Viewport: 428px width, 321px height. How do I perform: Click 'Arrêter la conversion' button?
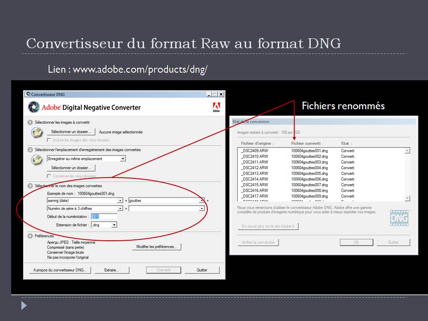(258, 243)
